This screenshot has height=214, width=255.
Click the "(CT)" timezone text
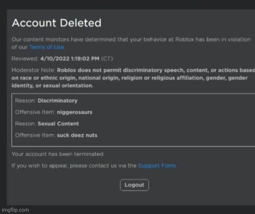pos(107,59)
